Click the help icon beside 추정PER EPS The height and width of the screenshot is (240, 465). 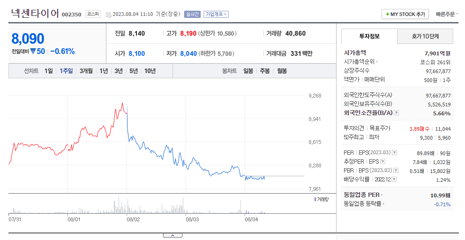tap(383, 161)
